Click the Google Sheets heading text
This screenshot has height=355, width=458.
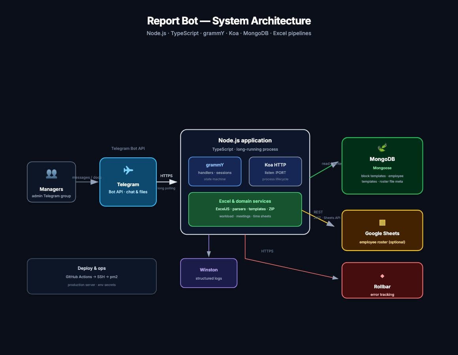point(382,234)
